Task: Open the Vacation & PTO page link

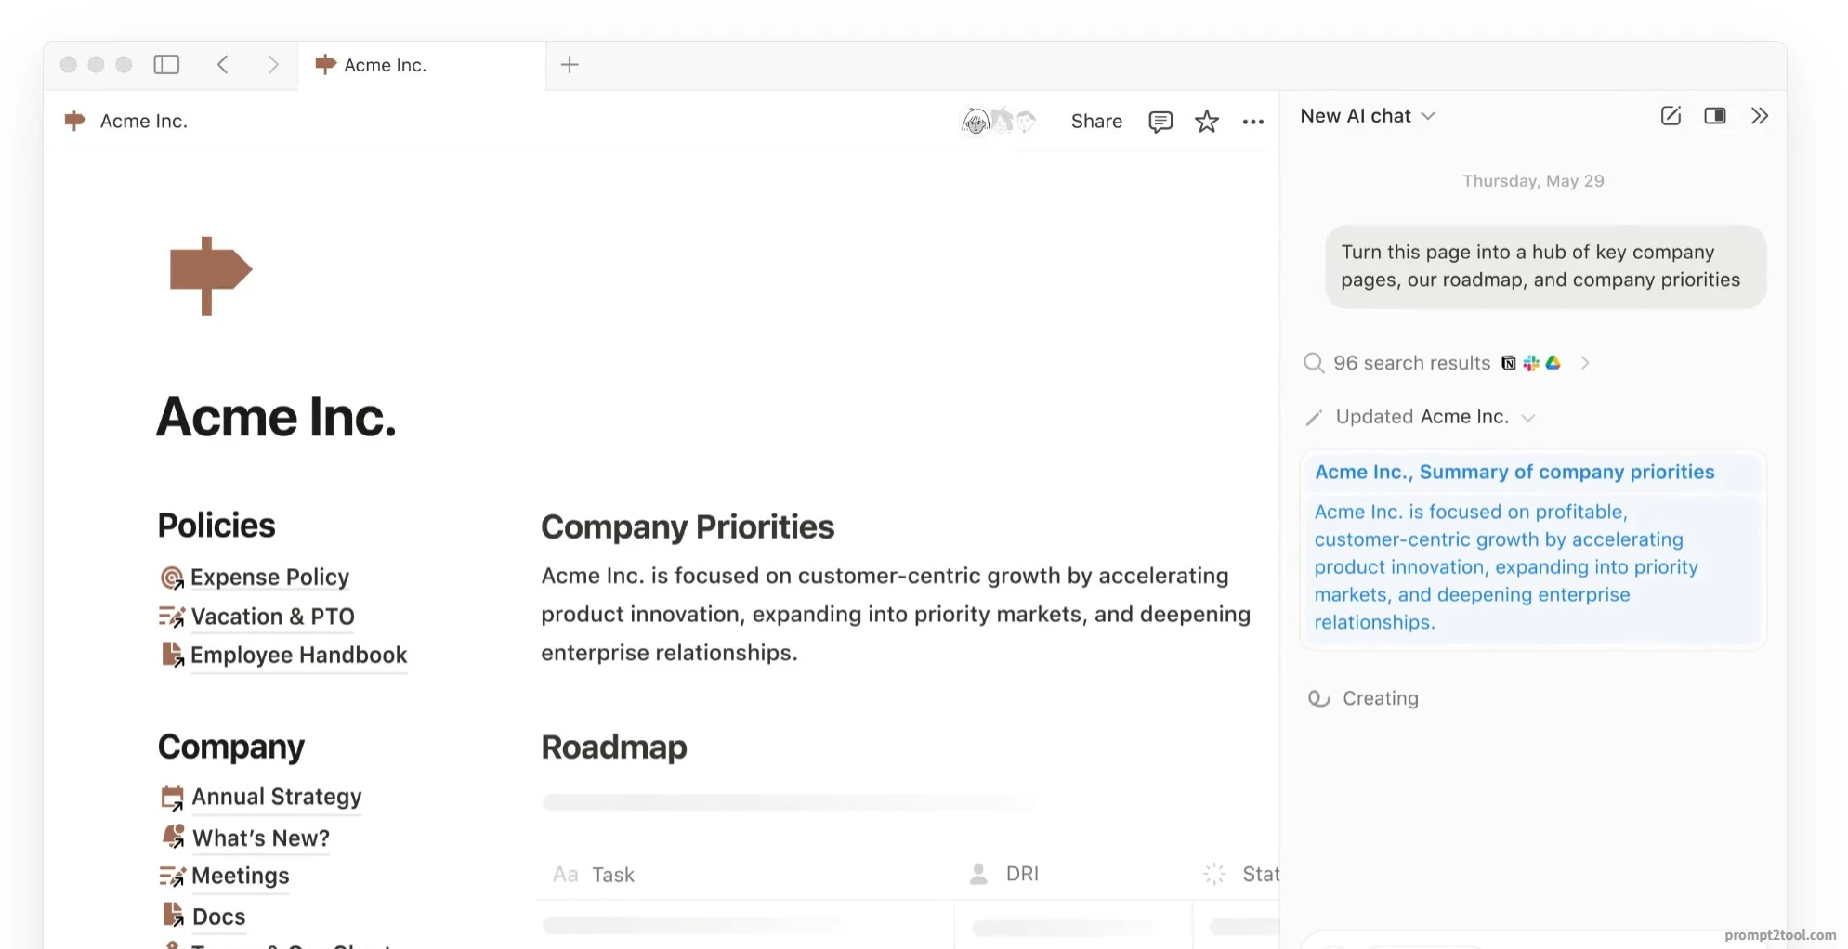Action: pos(273,617)
